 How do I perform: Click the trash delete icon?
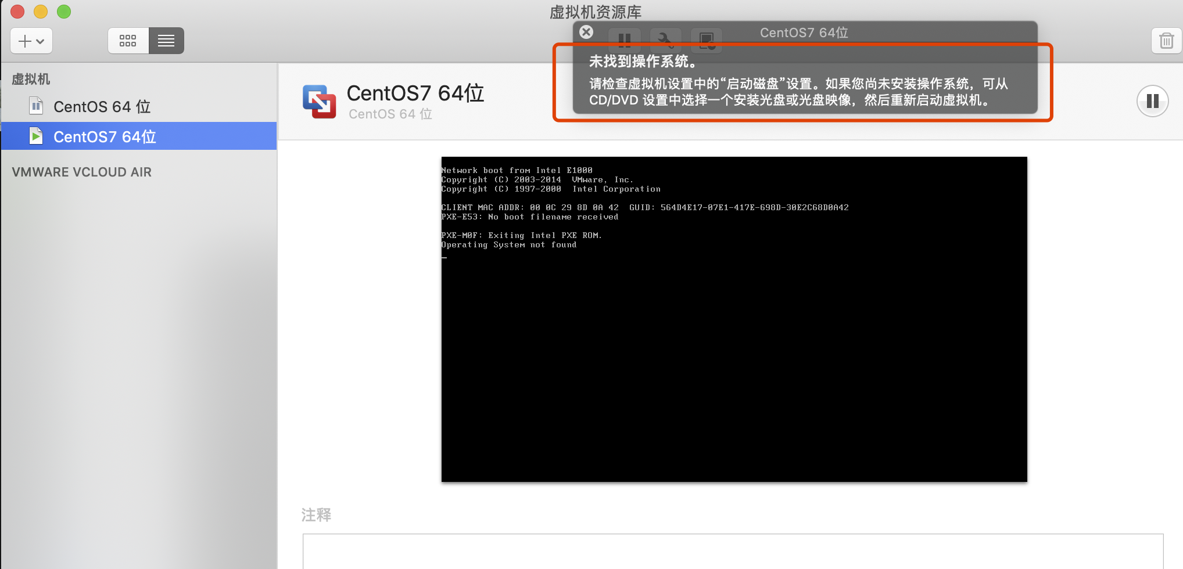coord(1166,41)
